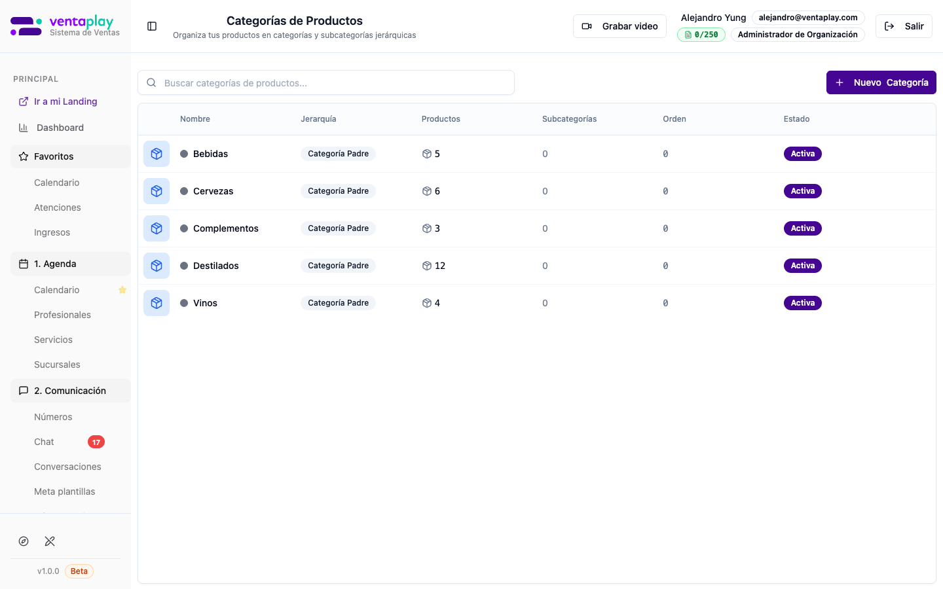The image size is (943, 589).
Task: Toggle Activa status for Destilados
Action: pos(802,266)
